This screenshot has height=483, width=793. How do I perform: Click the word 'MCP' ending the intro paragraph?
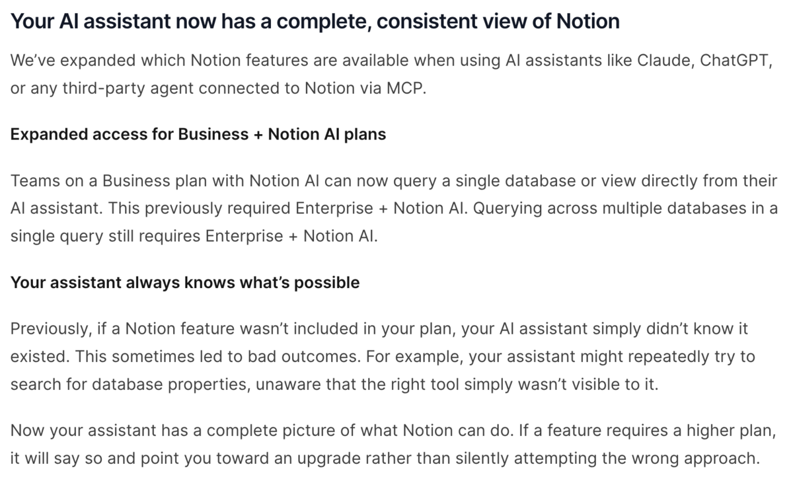coord(404,89)
